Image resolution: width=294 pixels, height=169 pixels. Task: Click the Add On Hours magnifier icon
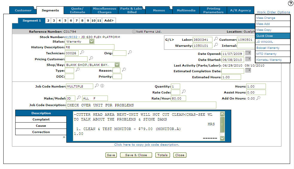[x=258, y=98]
